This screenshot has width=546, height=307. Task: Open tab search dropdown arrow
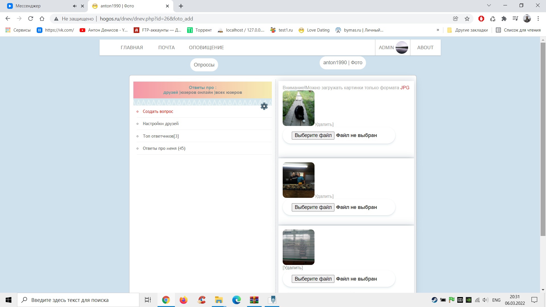(489, 5)
